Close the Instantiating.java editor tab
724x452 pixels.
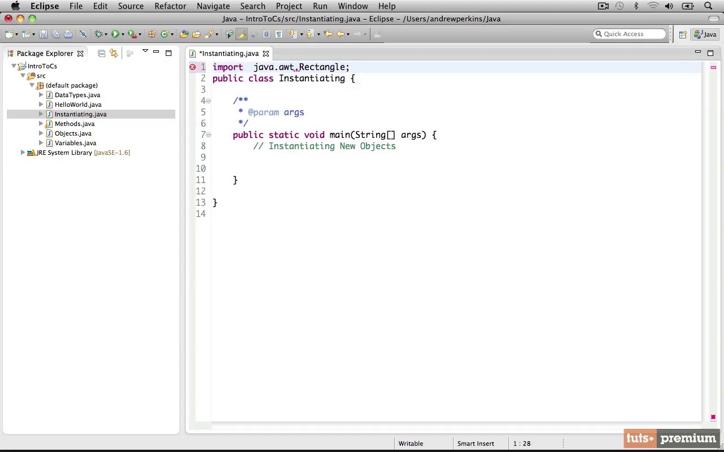point(265,53)
